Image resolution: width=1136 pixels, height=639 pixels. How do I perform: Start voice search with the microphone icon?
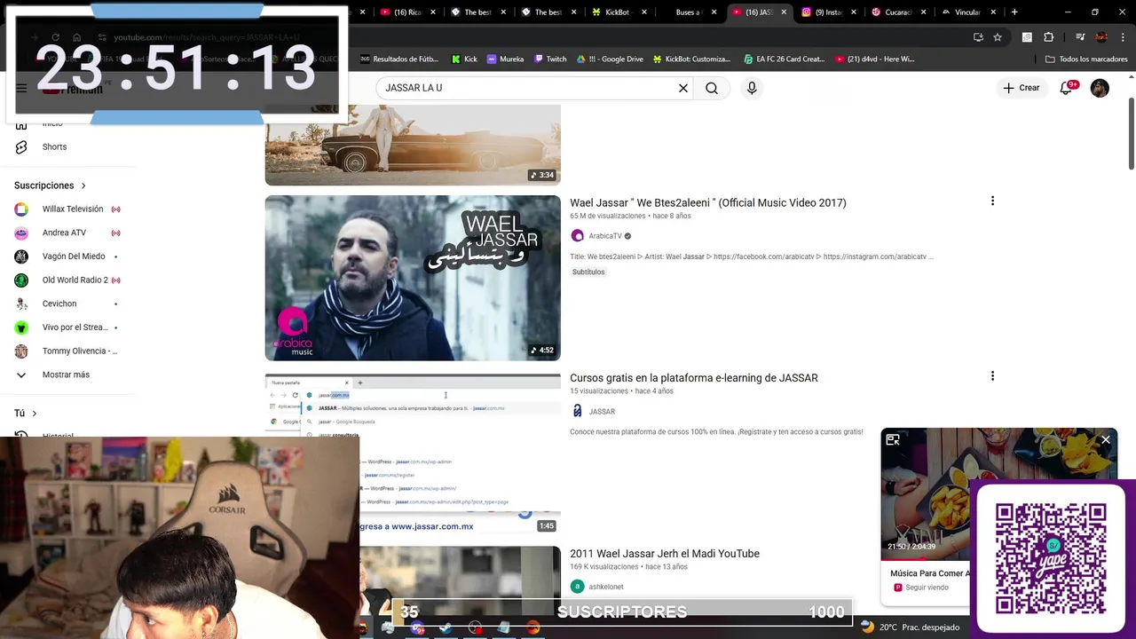tap(752, 88)
